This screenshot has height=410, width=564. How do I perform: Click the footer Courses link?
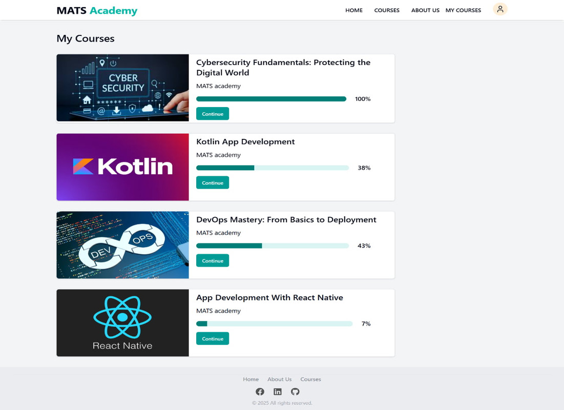311,379
